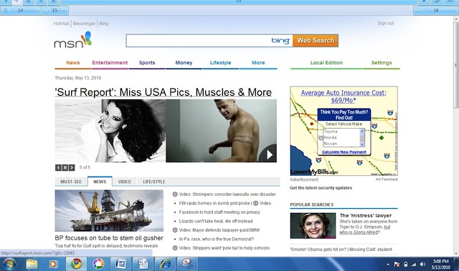
Task: Open Windows Media Player taskbar icon
Action: click(x=53, y=264)
